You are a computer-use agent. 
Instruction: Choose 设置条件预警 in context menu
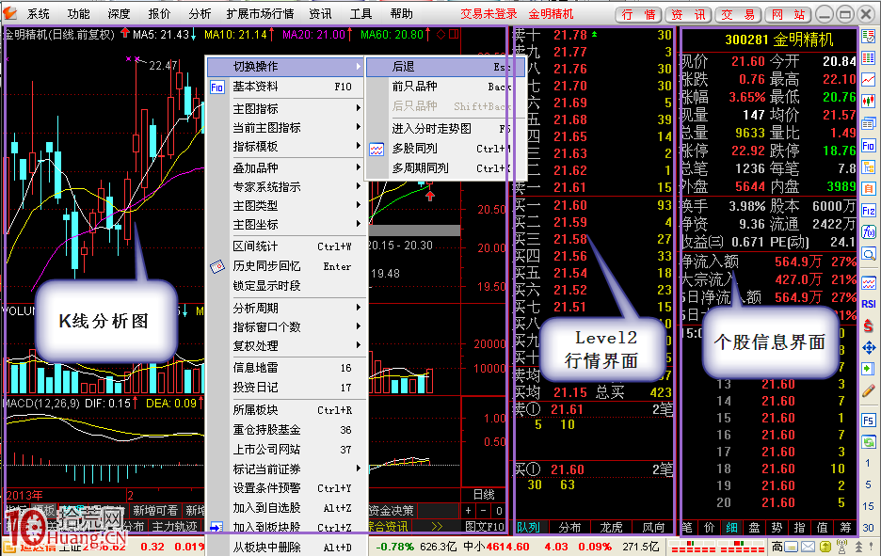pyautogui.click(x=286, y=488)
